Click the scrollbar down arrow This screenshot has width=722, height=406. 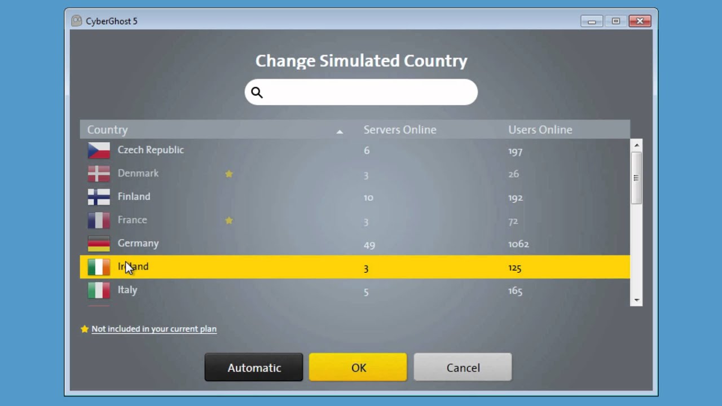pyautogui.click(x=637, y=300)
